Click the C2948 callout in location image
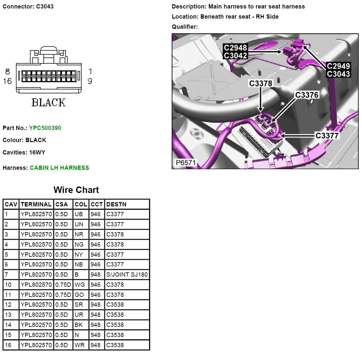362x354 pixels. tap(235, 48)
